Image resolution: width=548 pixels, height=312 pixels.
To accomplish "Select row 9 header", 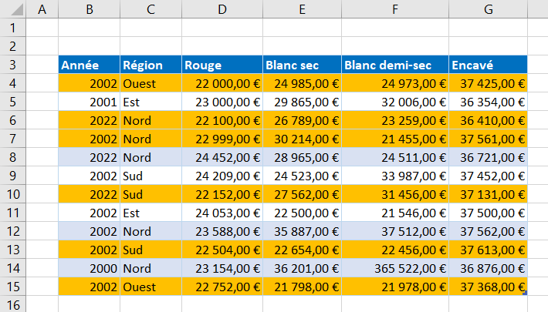I will (13, 176).
